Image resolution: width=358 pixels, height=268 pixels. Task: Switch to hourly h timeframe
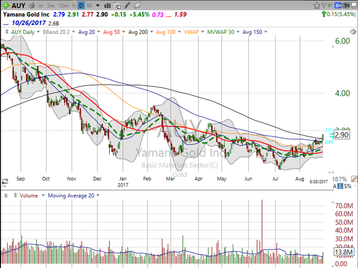pyautogui.click(x=74, y=6)
